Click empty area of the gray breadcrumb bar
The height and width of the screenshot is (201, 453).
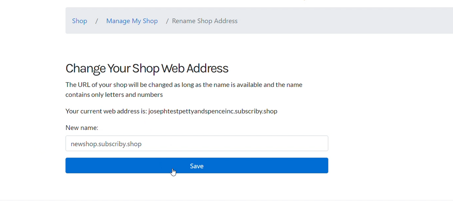tap(347, 20)
